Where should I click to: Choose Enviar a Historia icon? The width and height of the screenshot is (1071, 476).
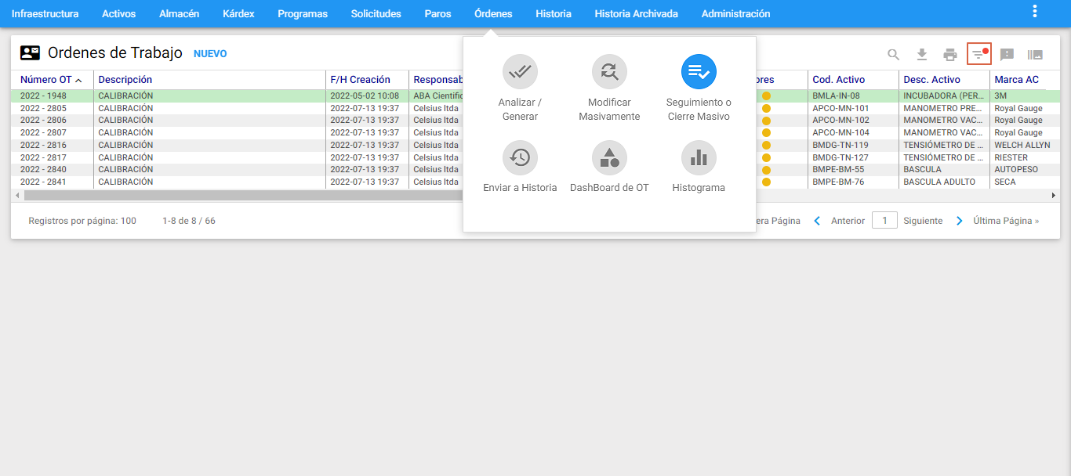pyautogui.click(x=520, y=157)
